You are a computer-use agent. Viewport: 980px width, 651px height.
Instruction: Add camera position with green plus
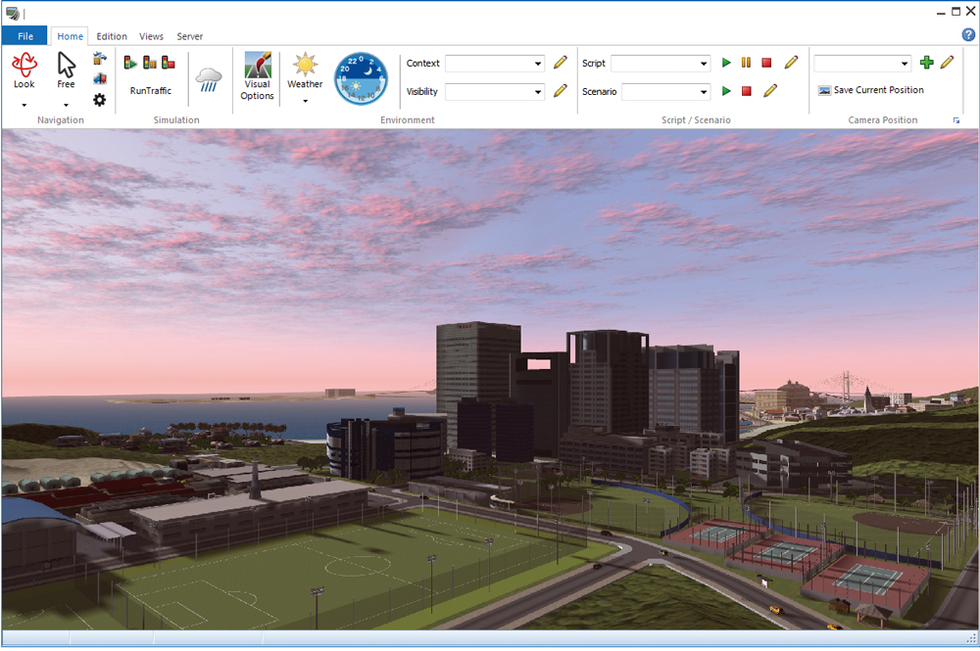[927, 63]
